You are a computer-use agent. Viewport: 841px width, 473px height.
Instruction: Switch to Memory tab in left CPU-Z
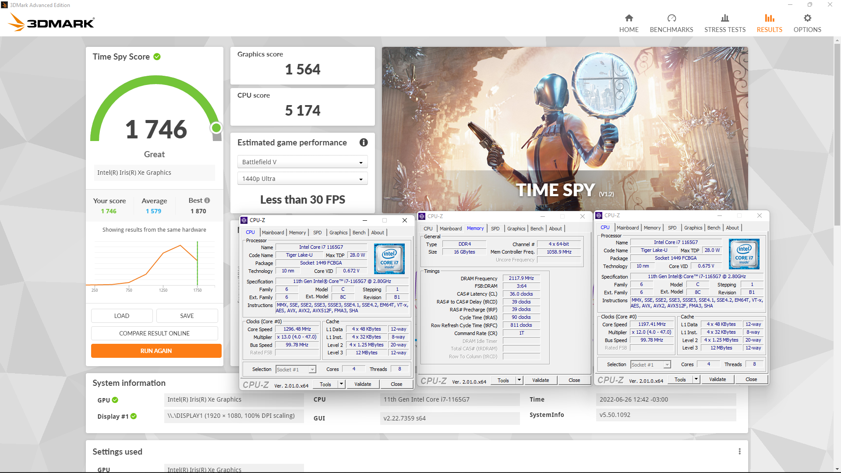[x=297, y=233]
